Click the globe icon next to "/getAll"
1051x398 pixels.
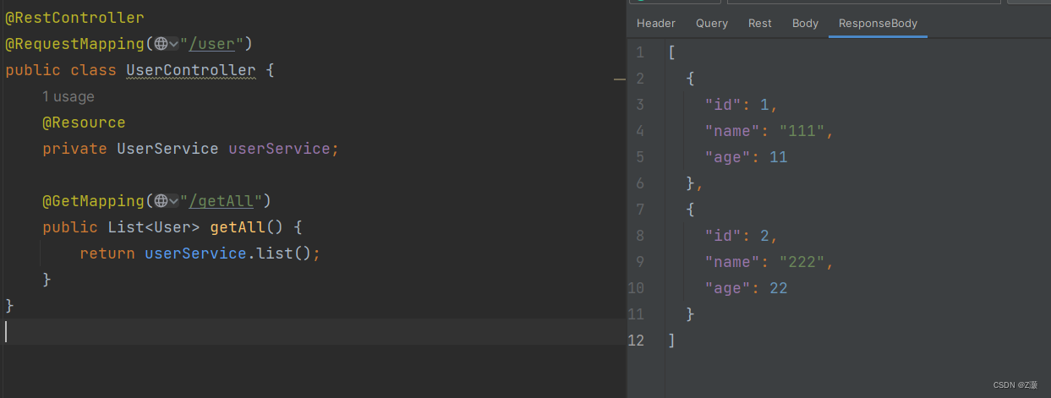(x=161, y=201)
